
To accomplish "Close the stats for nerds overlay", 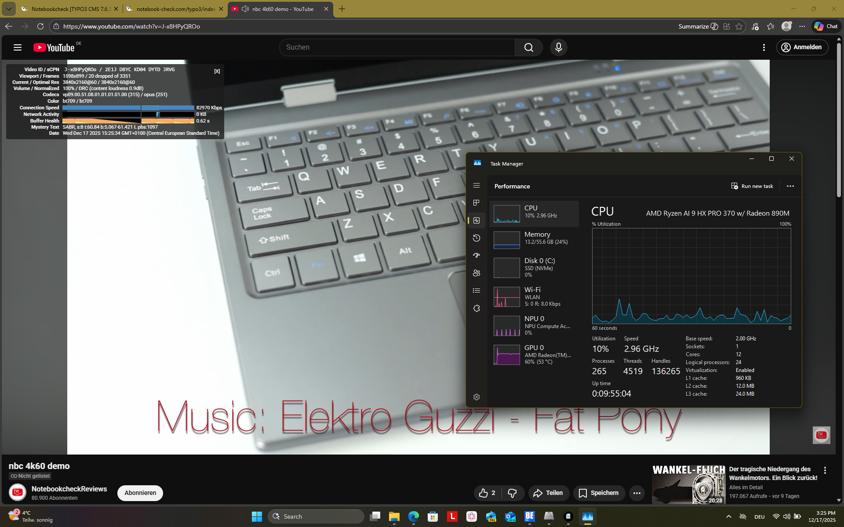I will coord(217,71).
